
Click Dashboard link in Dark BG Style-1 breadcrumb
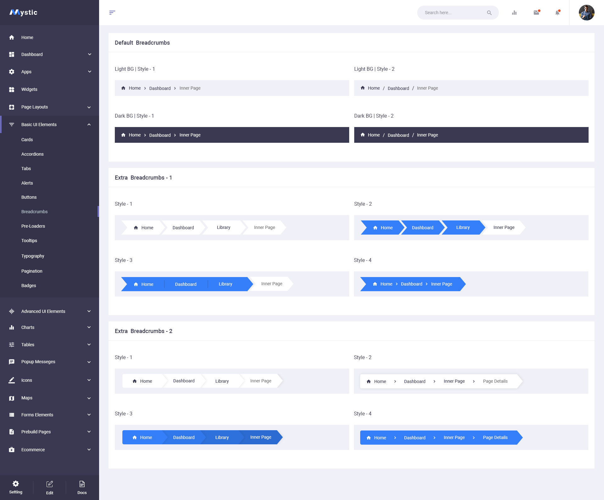point(160,135)
